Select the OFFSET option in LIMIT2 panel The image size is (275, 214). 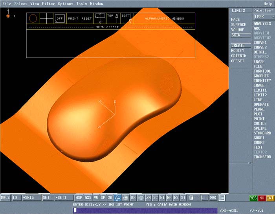click(238, 61)
